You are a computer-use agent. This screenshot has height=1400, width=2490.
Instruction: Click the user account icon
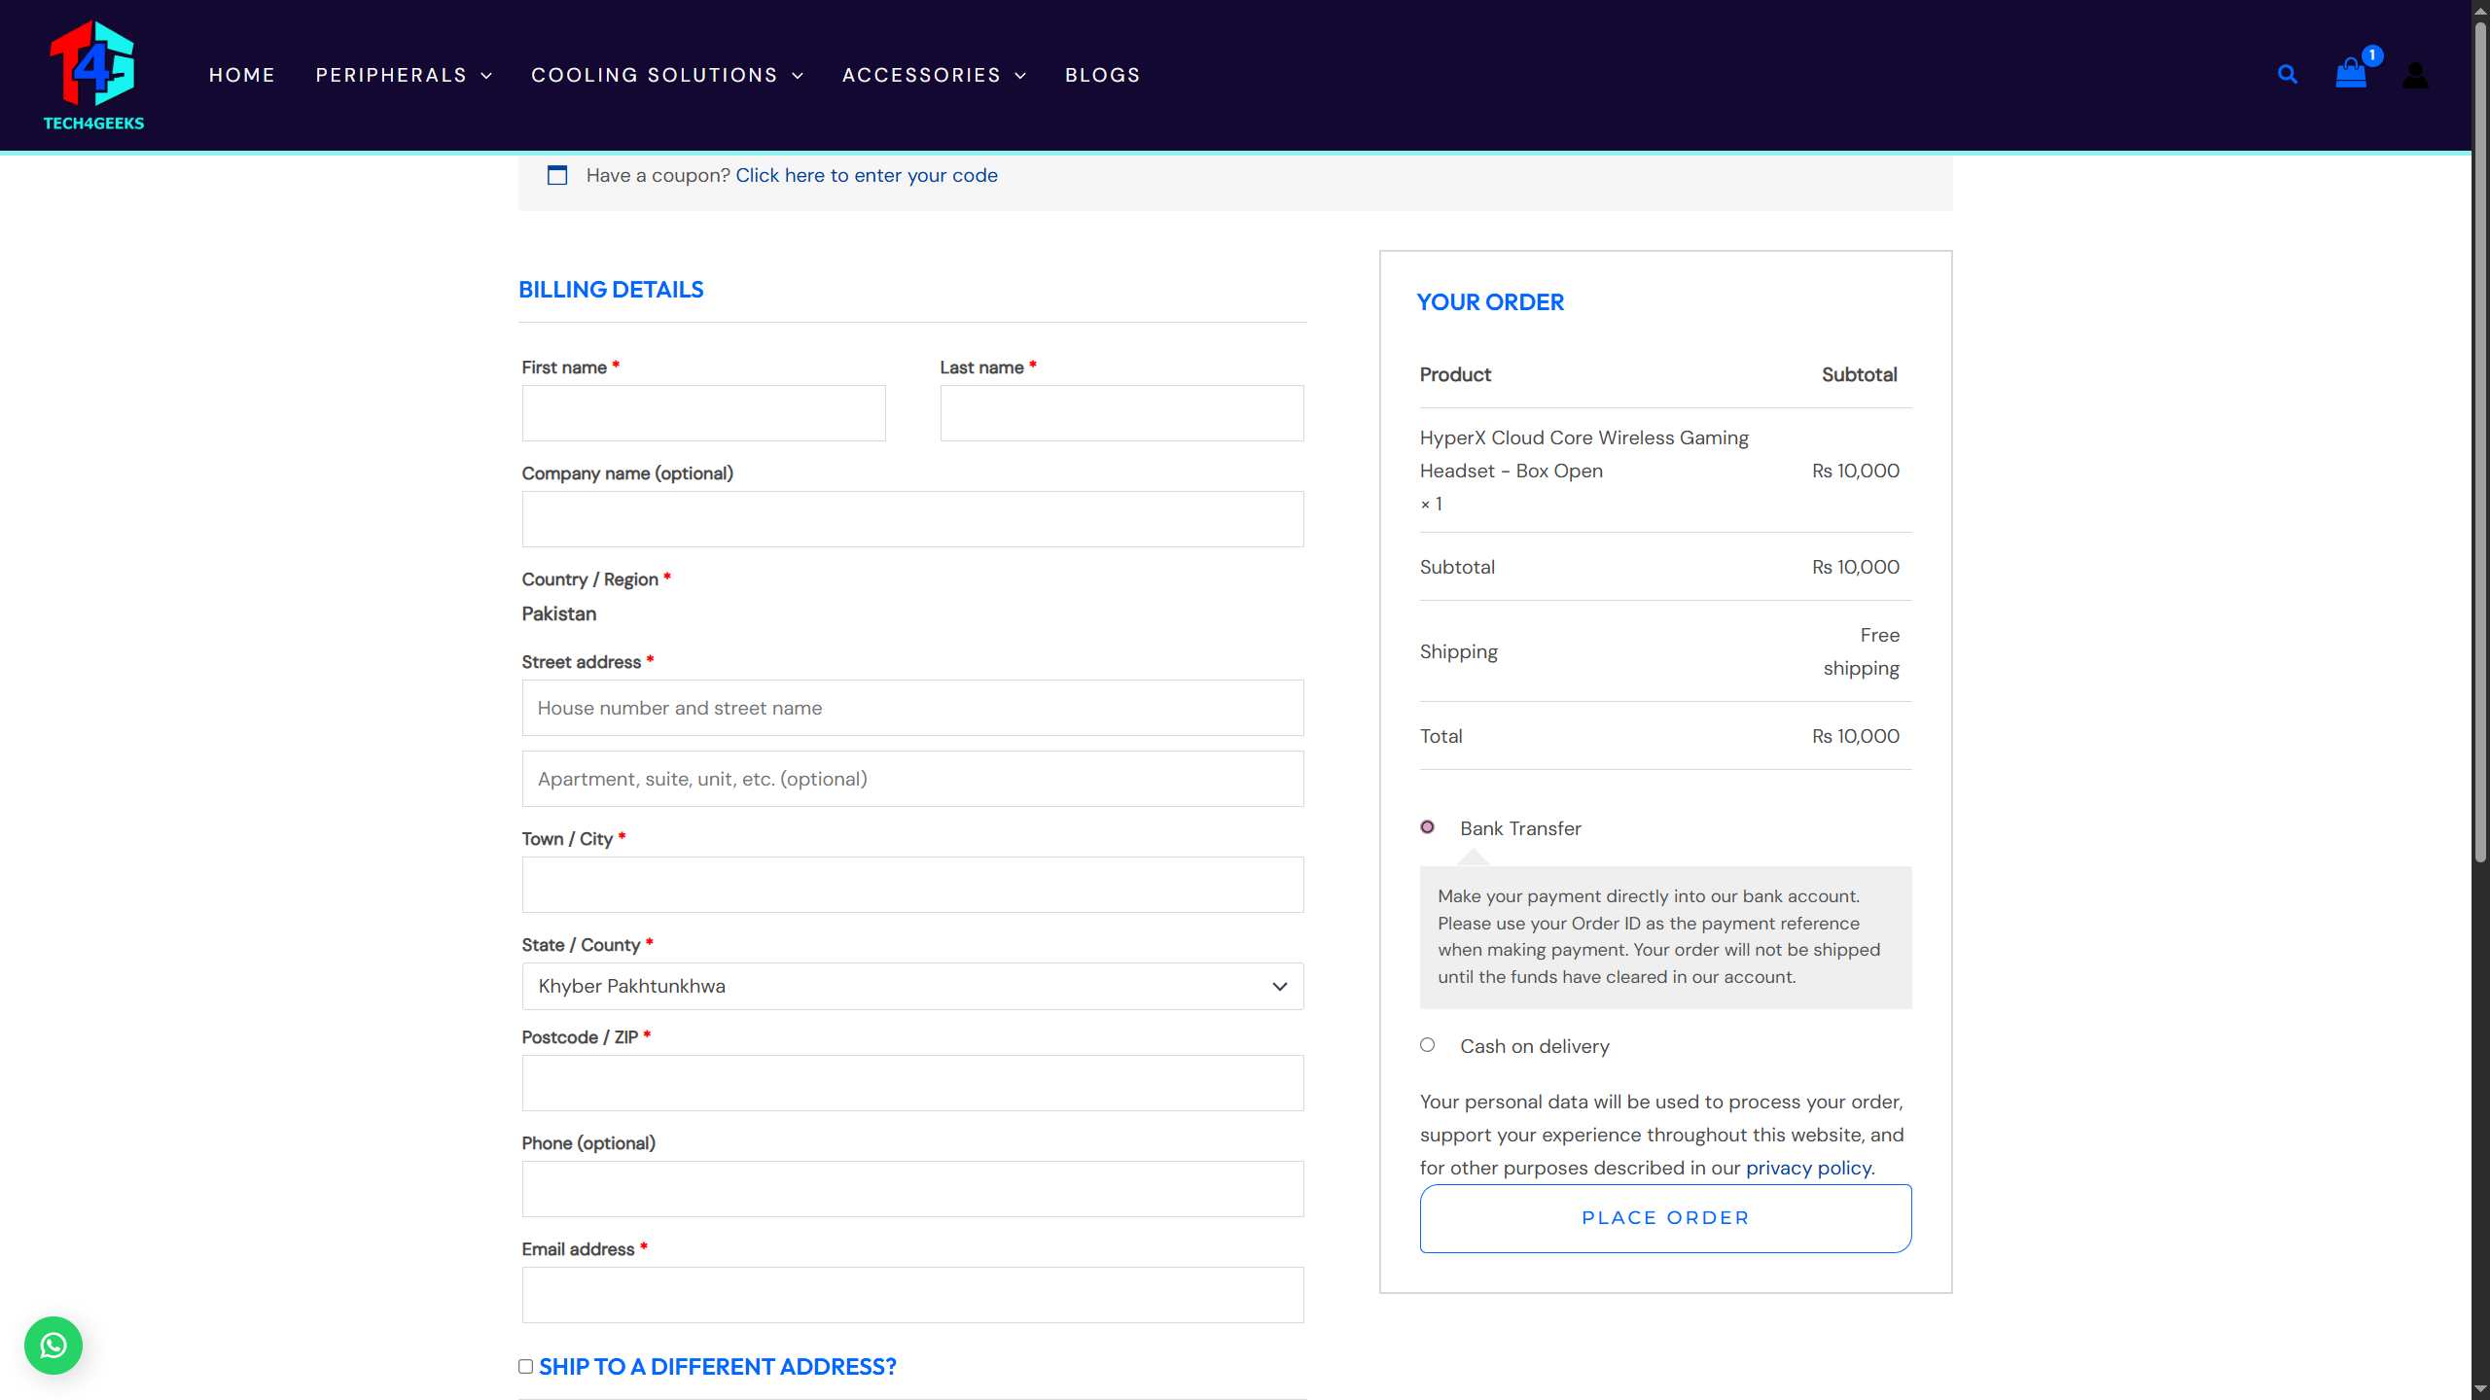point(2415,75)
